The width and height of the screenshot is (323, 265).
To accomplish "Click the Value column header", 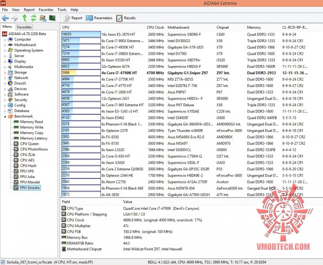I will pyautogui.click(x=180, y=202).
